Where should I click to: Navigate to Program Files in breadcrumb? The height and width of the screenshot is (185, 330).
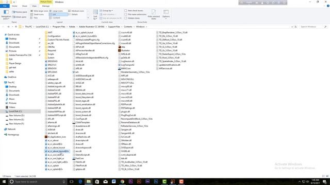coord(59,27)
